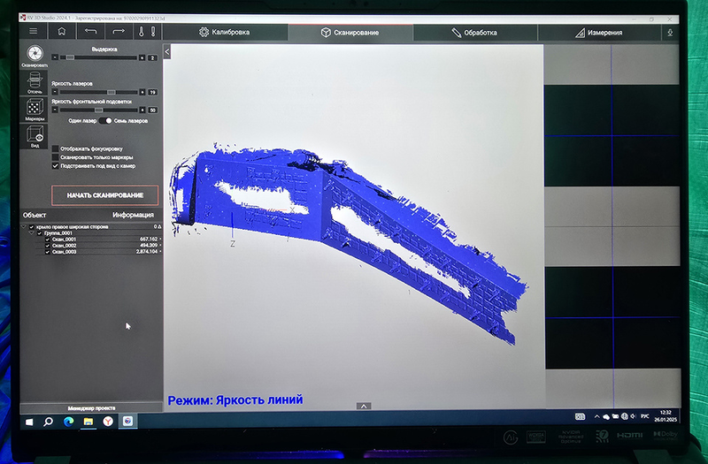The image size is (708, 464).
Task: Open the hamburger menu icon
Action: (x=33, y=33)
